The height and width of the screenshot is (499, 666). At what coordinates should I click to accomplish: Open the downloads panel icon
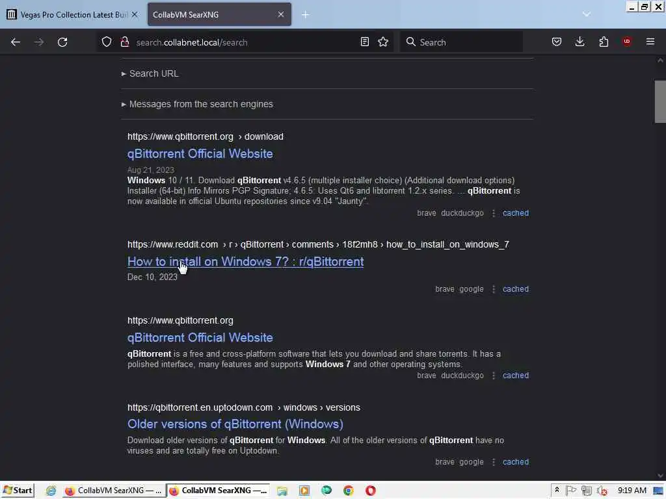579,42
